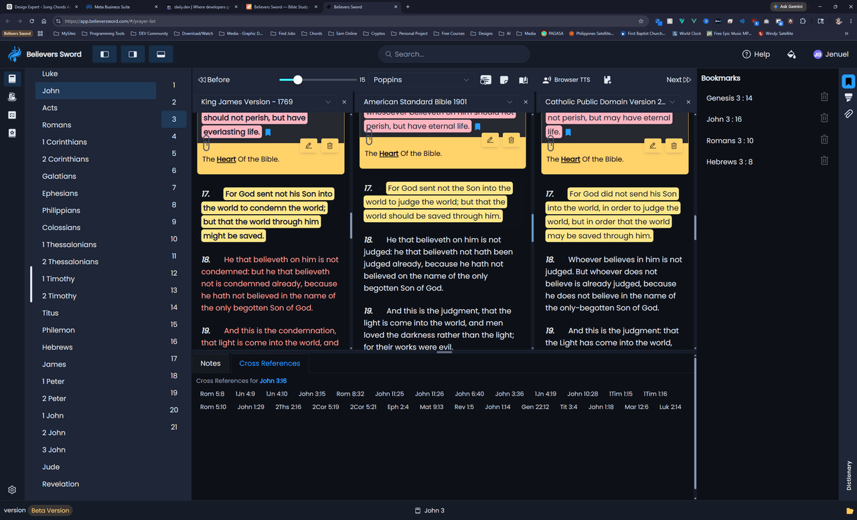This screenshot has height=520, width=857.
Task: Delete the clip note in Catholic Public Domain column
Action: click(674, 145)
